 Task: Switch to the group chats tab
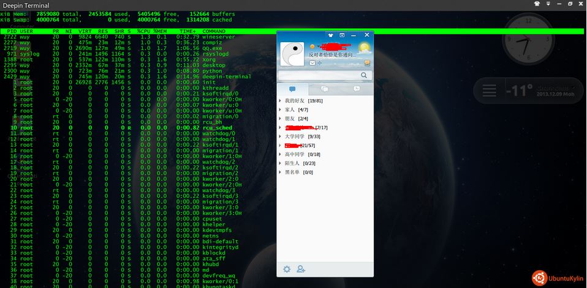325,89
